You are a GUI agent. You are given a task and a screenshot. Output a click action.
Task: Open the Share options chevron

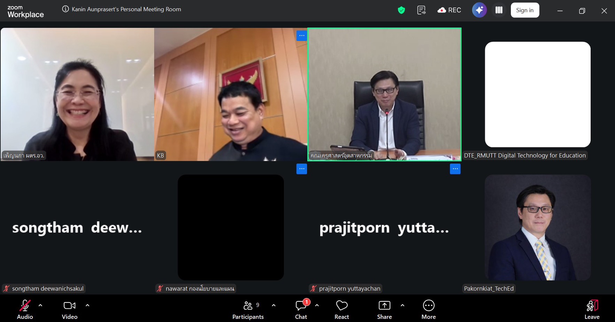(403, 305)
